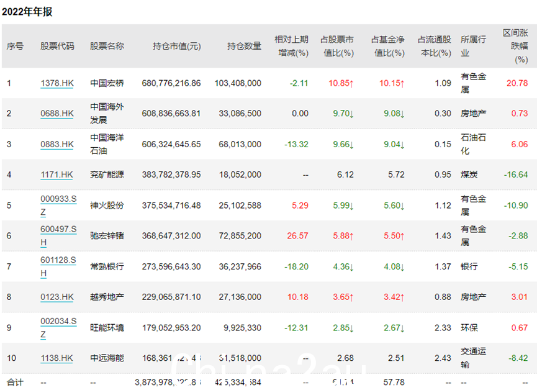Click price change 20.78 for 中国宏桥

pos(517,83)
